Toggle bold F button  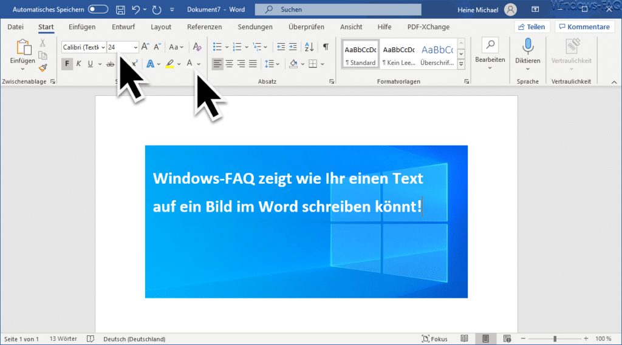tap(67, 64)
